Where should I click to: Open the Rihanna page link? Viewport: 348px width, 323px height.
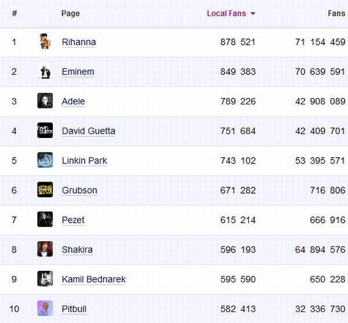[79, 42]
